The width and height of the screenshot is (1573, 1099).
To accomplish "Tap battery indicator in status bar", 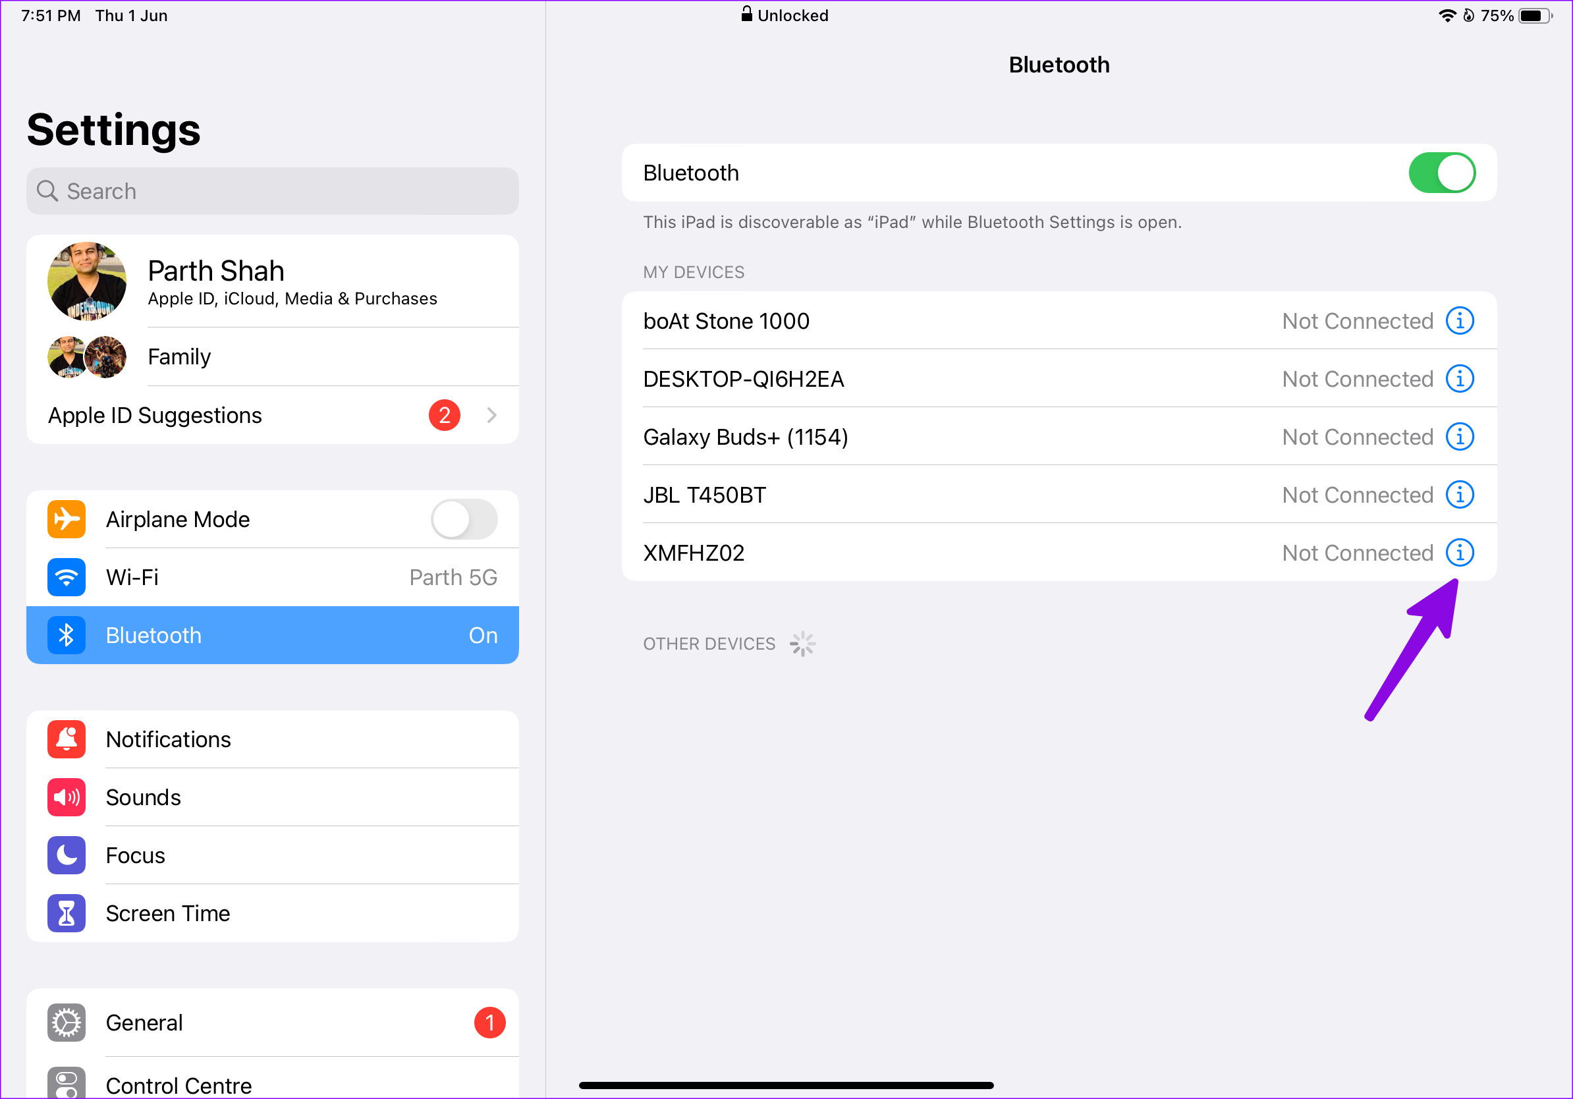I will point(1535,16).
